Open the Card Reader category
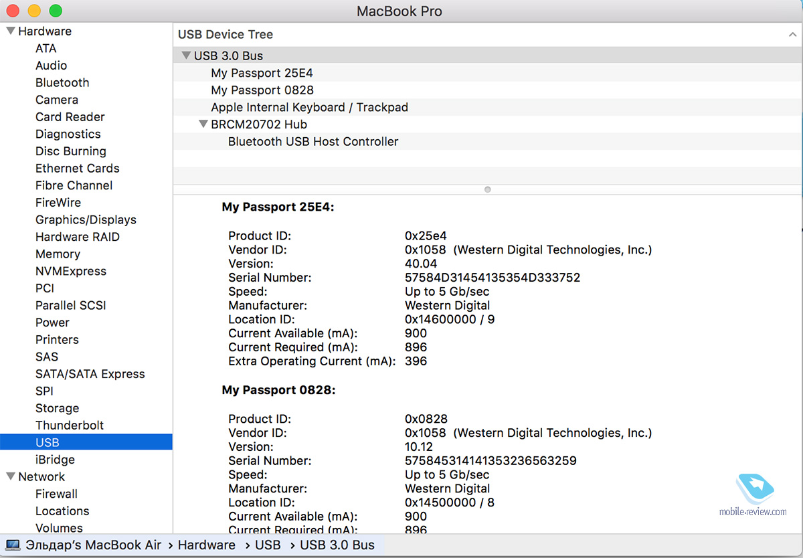 [x=70, y=117]
